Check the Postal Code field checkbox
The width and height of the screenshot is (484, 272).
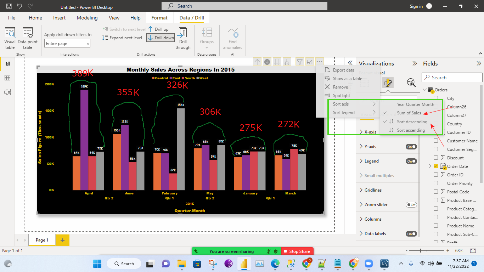point(436,192)
